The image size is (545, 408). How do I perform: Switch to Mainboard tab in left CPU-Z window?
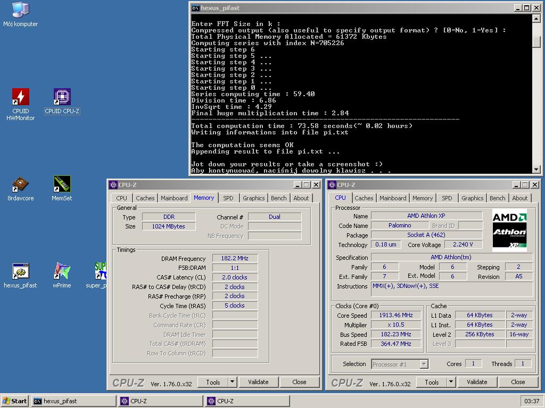point(174,198)
